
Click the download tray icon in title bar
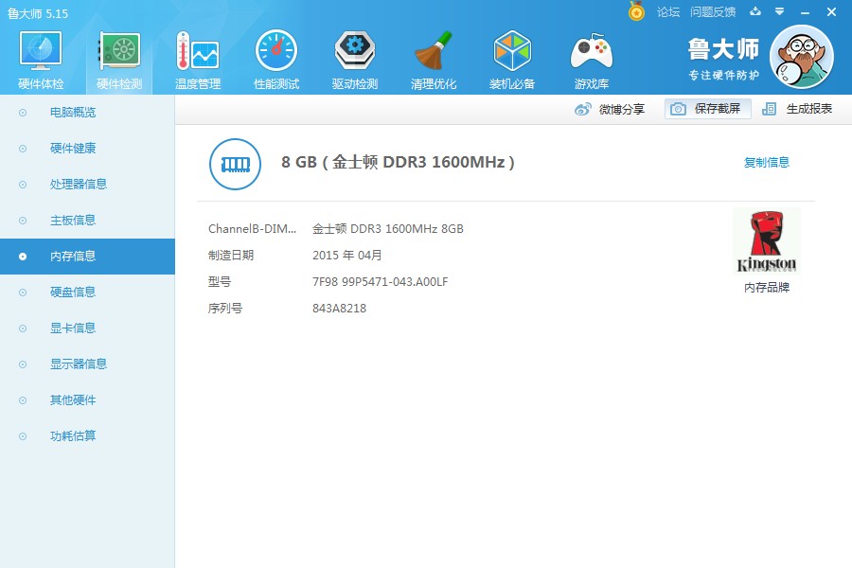click(755, 11)
